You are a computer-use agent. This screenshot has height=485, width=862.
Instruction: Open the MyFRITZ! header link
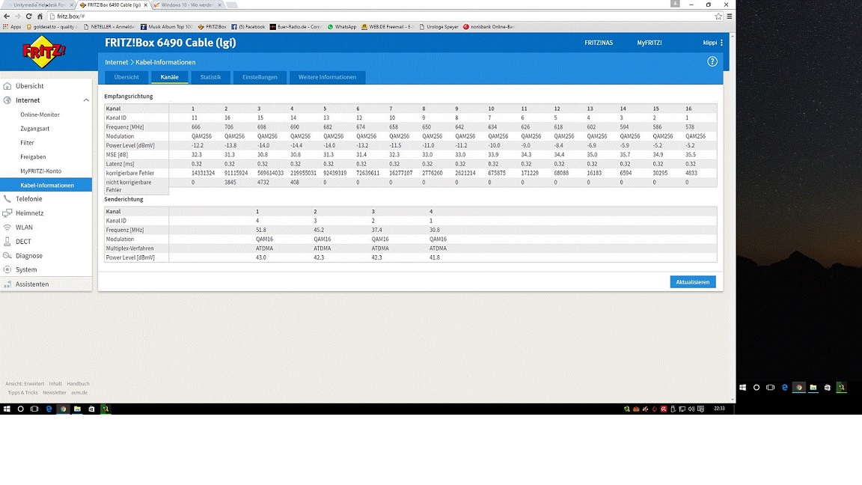649,43
